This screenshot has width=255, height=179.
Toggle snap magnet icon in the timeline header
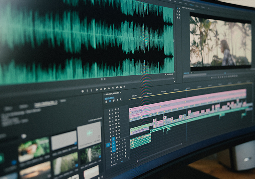click(x=110, y=101)
